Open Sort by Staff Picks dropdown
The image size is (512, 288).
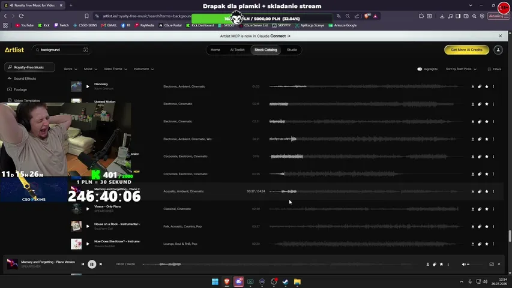(461, 69)
